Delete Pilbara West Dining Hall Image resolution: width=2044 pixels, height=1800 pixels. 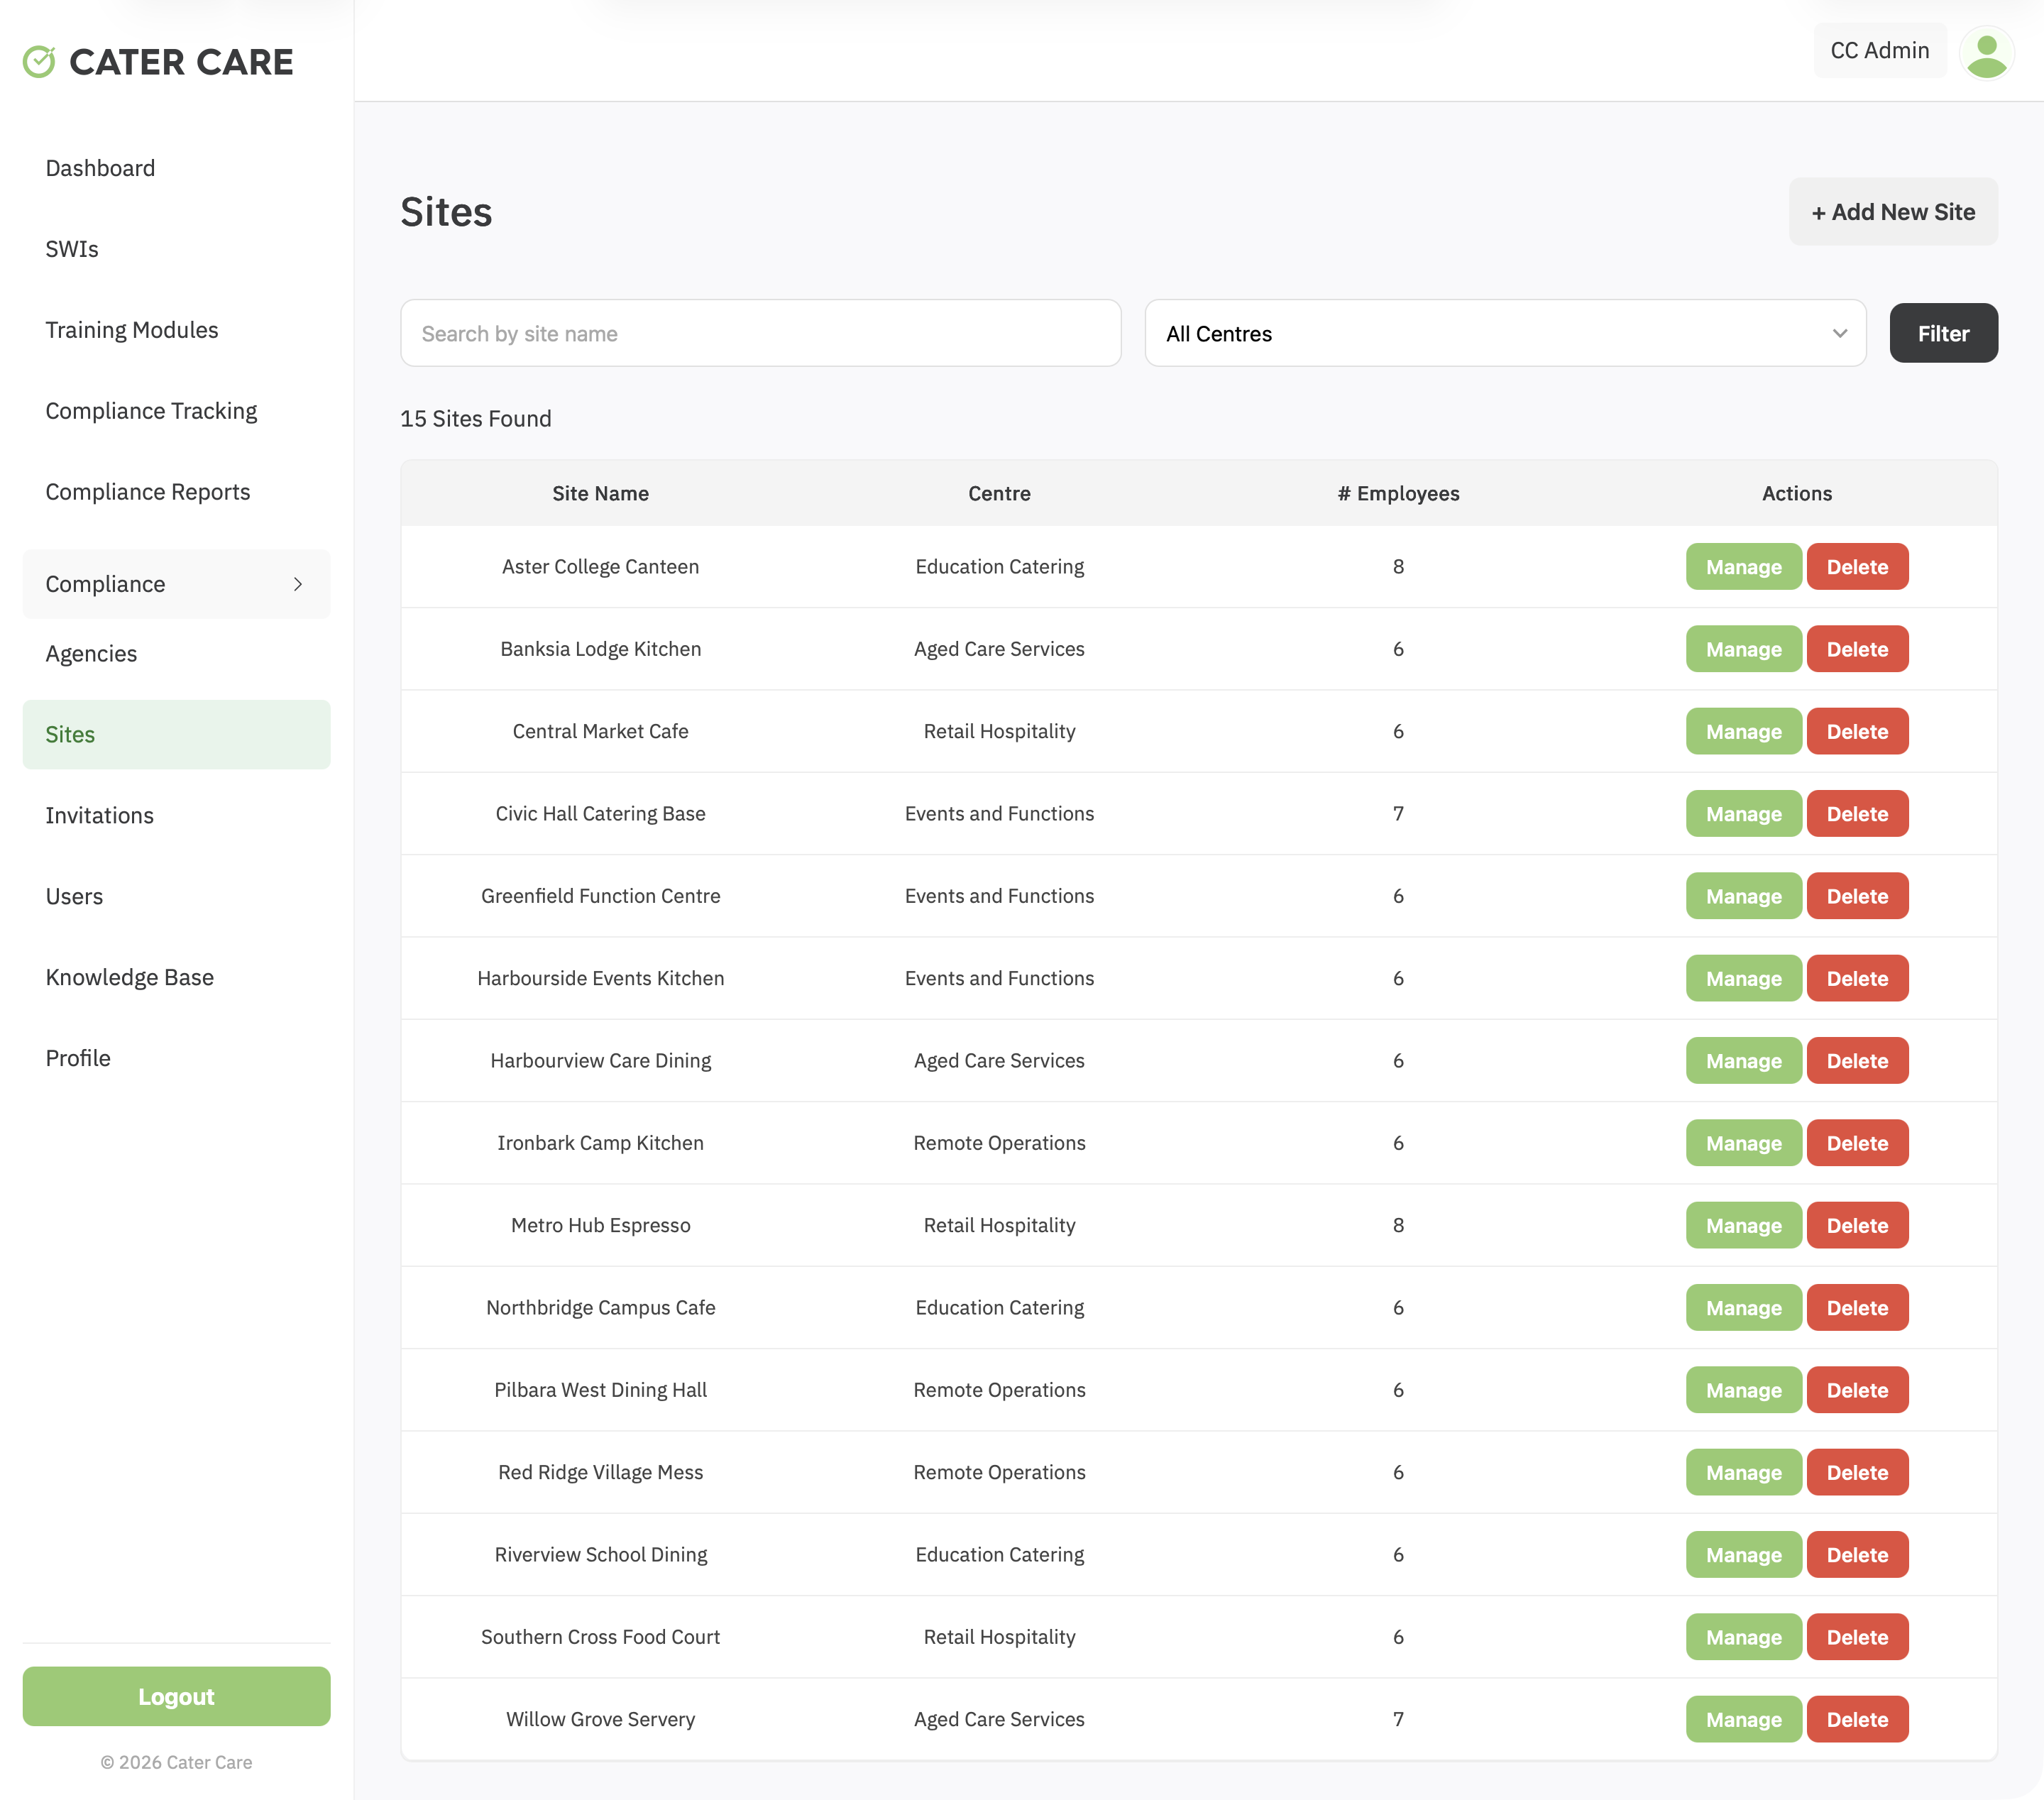[x=1857, y=1390]
